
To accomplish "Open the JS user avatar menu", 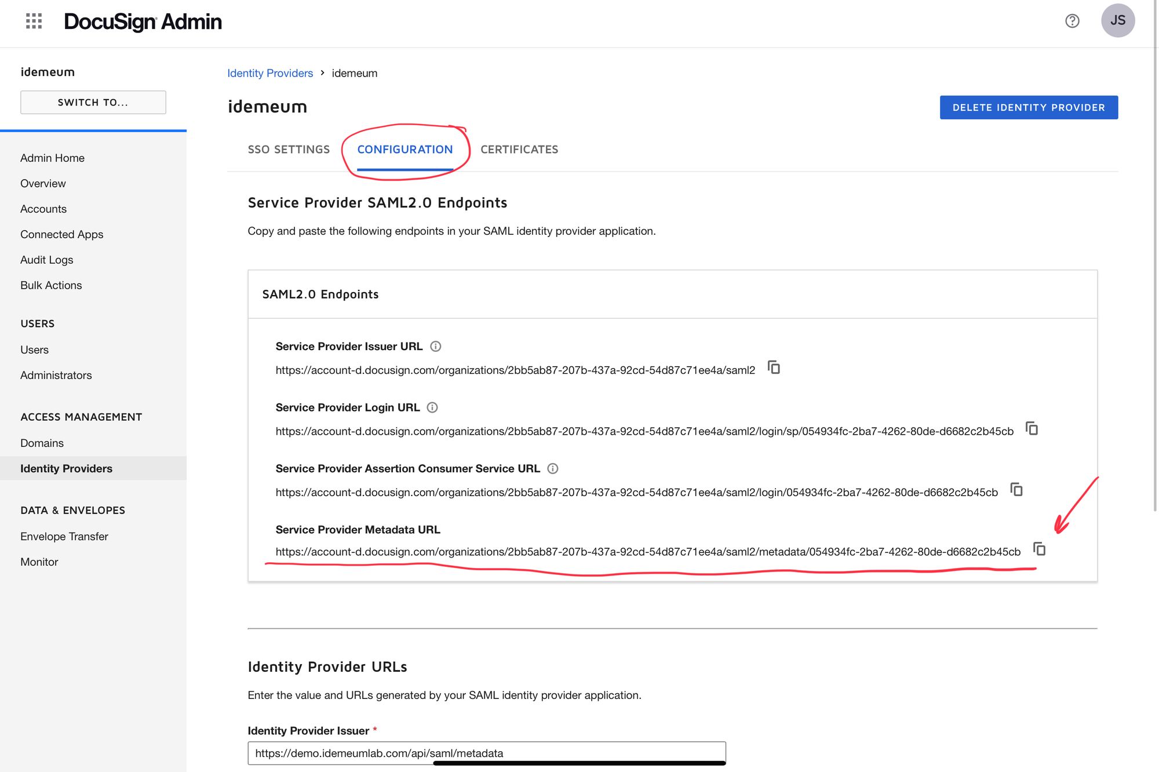I will tap(1118, 20).
